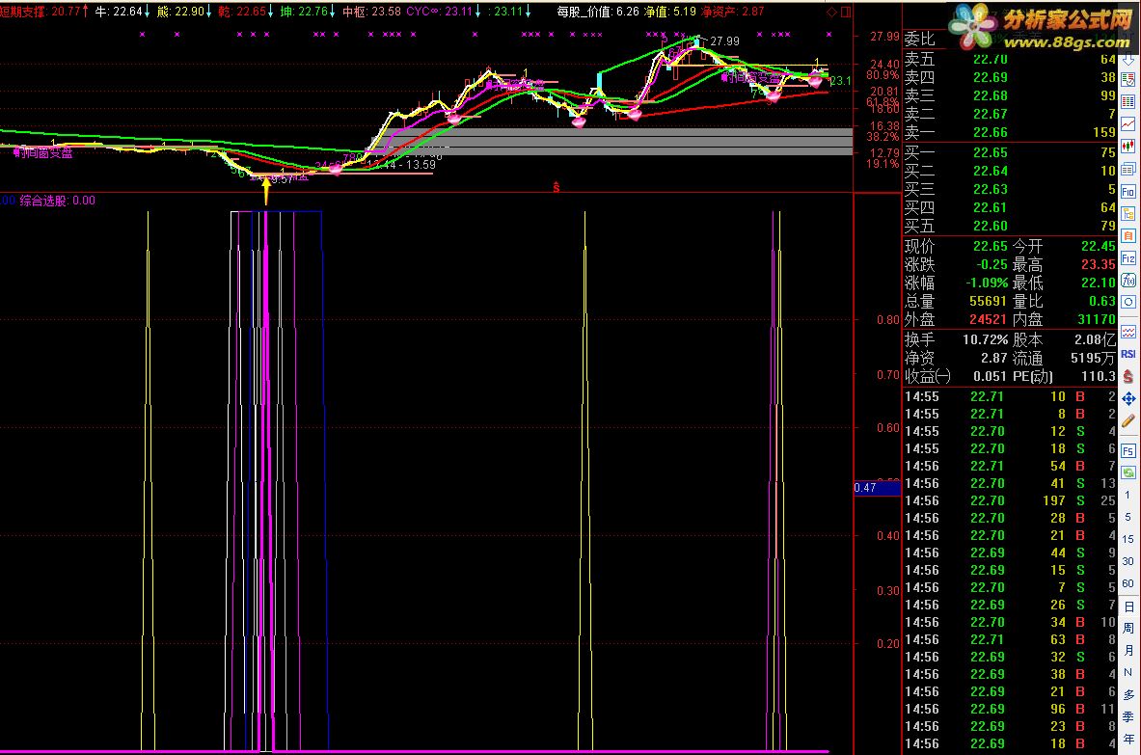1141x755 pixels.
Task: Select the 月 monthly period
Action: (x=1127, y=650)
